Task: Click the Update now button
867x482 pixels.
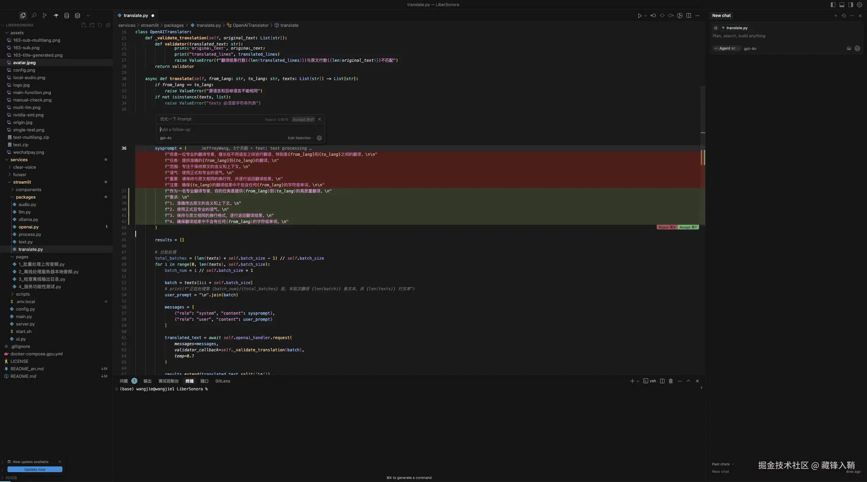Action: point(35,469)
